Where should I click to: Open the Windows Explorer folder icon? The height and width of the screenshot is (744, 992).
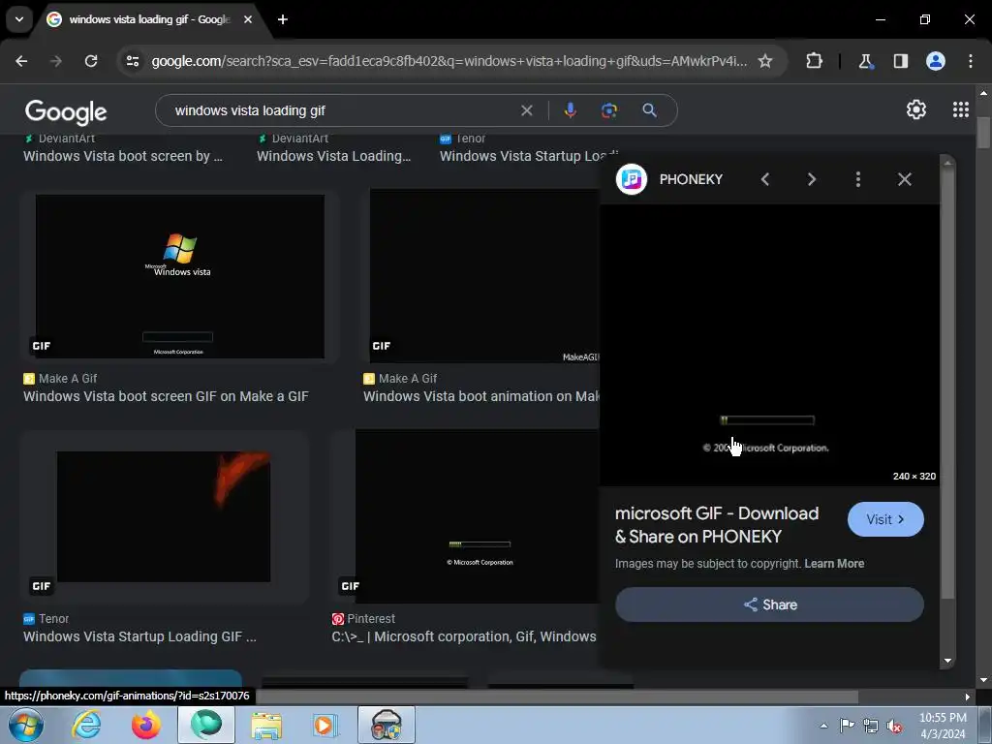tap(266, 725)
